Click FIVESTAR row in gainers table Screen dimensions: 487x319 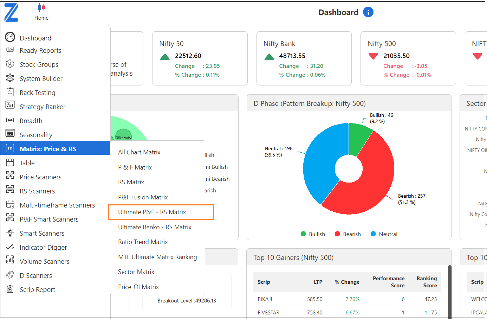tap(347, 313)
